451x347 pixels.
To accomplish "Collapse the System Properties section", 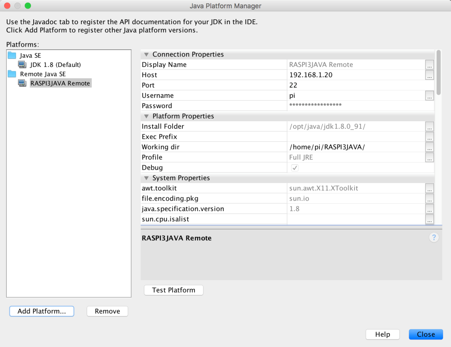I will click(146, 178).
